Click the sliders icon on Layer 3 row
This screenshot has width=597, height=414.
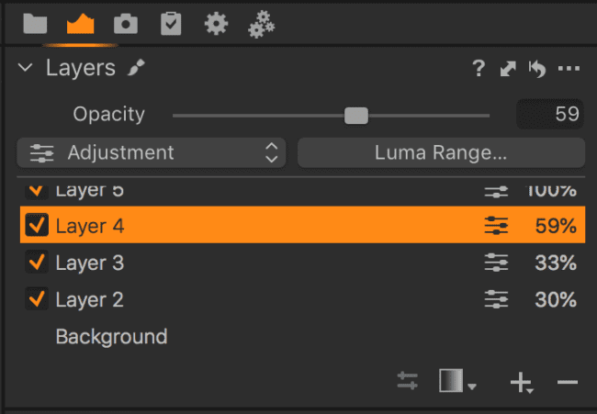click(x=496, y=263)
